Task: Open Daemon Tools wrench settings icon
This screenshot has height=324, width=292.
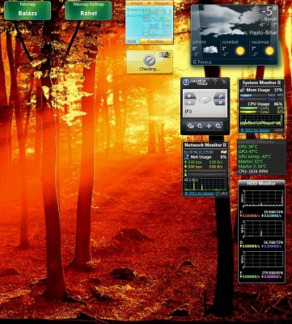Action: pos(220,96)
